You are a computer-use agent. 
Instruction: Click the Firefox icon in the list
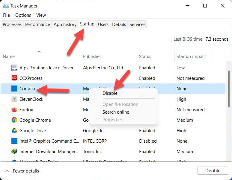point(14,110)
